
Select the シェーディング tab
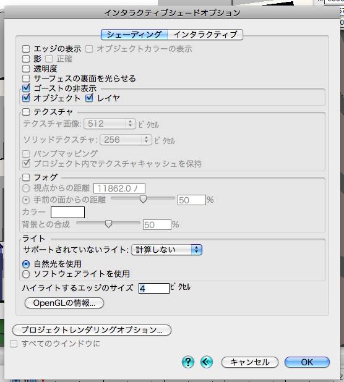(x=134, y=35)
